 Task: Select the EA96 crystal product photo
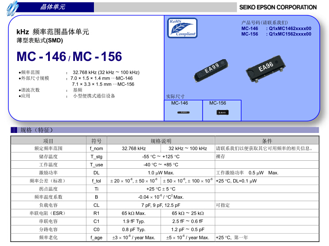coord(265,68)
